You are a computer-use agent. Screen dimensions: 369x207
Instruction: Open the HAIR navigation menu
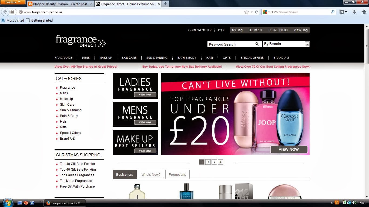pyautogui.click(x=210, y=58)
